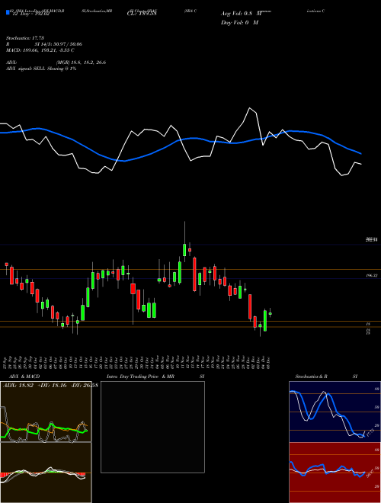Click the 'Stochastics: 17.78' reading

coord(25,38)
